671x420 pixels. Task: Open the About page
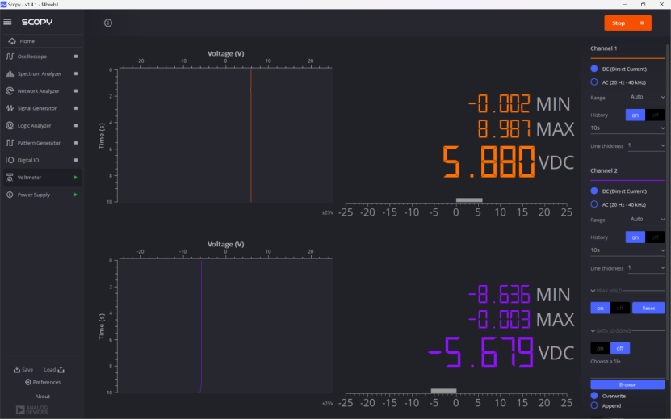[x=42, y=397]
